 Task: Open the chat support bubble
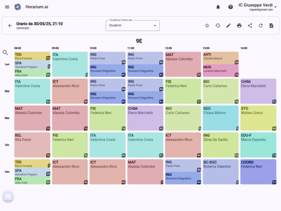click(8, 196)
